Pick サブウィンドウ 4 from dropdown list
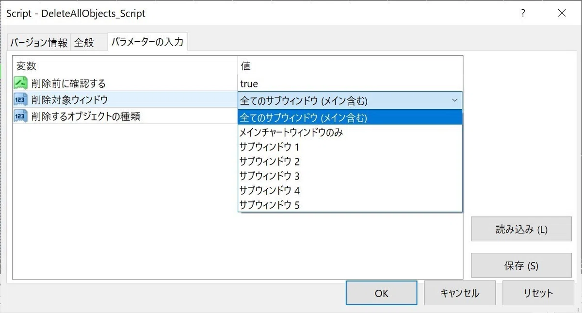 (350, 190)
